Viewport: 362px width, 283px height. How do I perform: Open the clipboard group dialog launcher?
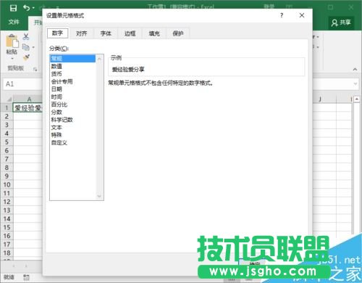click(x=35, y=70)
